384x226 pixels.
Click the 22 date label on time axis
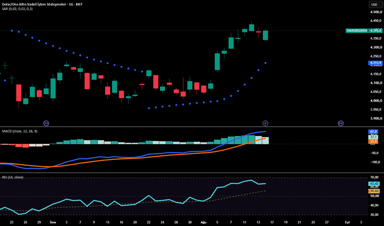(149, 222)
